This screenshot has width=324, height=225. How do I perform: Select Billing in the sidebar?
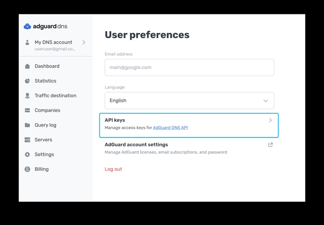[x=41, y=169]
